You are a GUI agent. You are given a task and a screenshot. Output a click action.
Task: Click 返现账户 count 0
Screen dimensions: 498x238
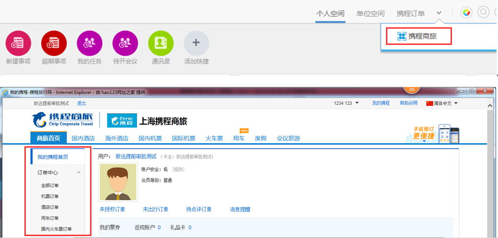(159, 227)
